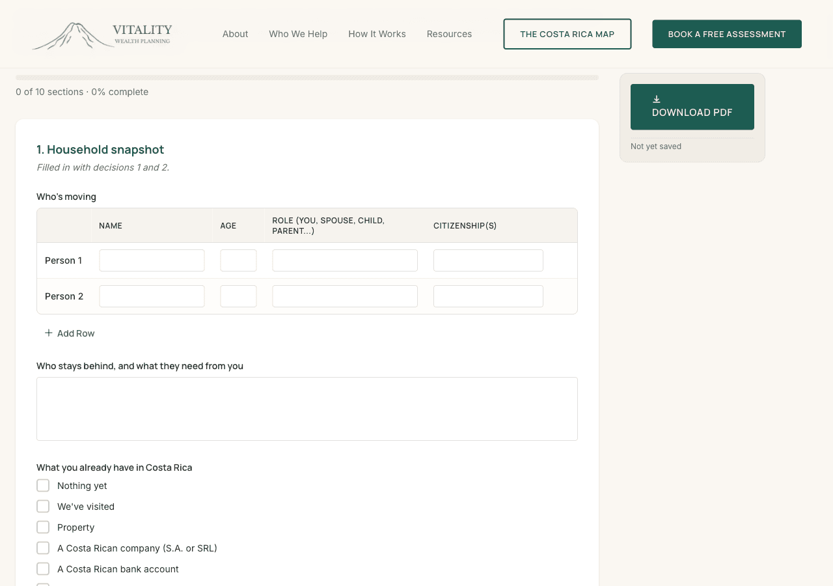Click 'What you already have in Costa Rica' label
The height and width of the screenshot is (586, 833).
click(x=115, y=467)
